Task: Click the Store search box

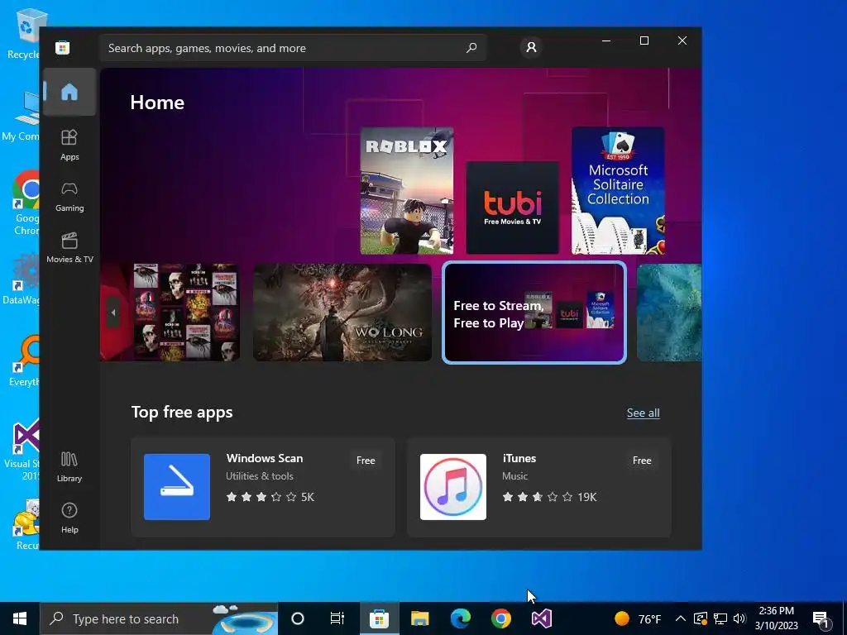Action: pyautogui.click(x=293, y=48)
